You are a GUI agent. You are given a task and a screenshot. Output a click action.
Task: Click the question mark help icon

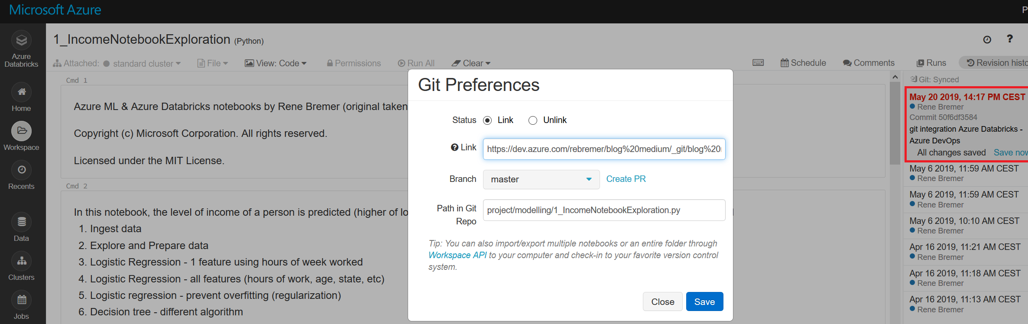1009,39
